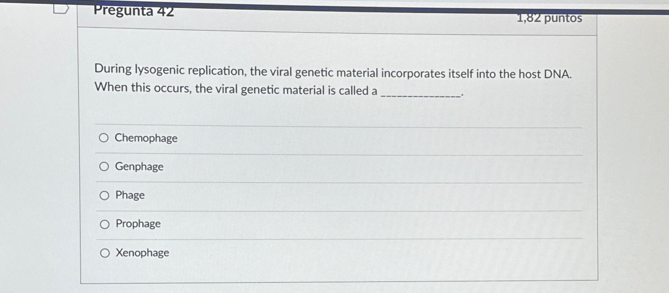This screenshot has width=669, height=293.
Task: Select the Phage answer option
Action: coord(104,195)
